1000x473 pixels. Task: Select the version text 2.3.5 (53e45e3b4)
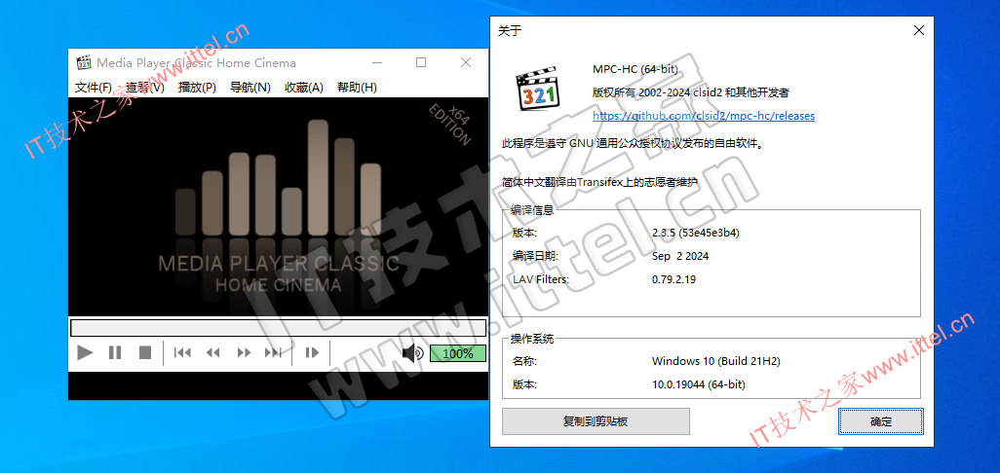click(x=695, y=233)
